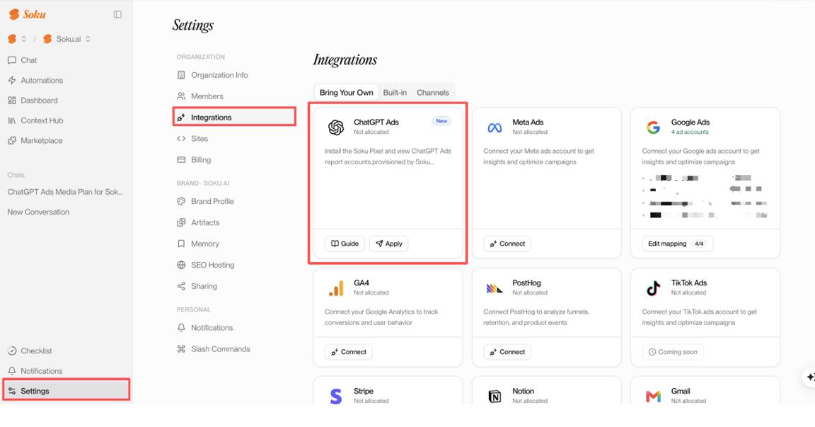
Task: Click the GA4 bar chart logo
Action: coord(336,288)
